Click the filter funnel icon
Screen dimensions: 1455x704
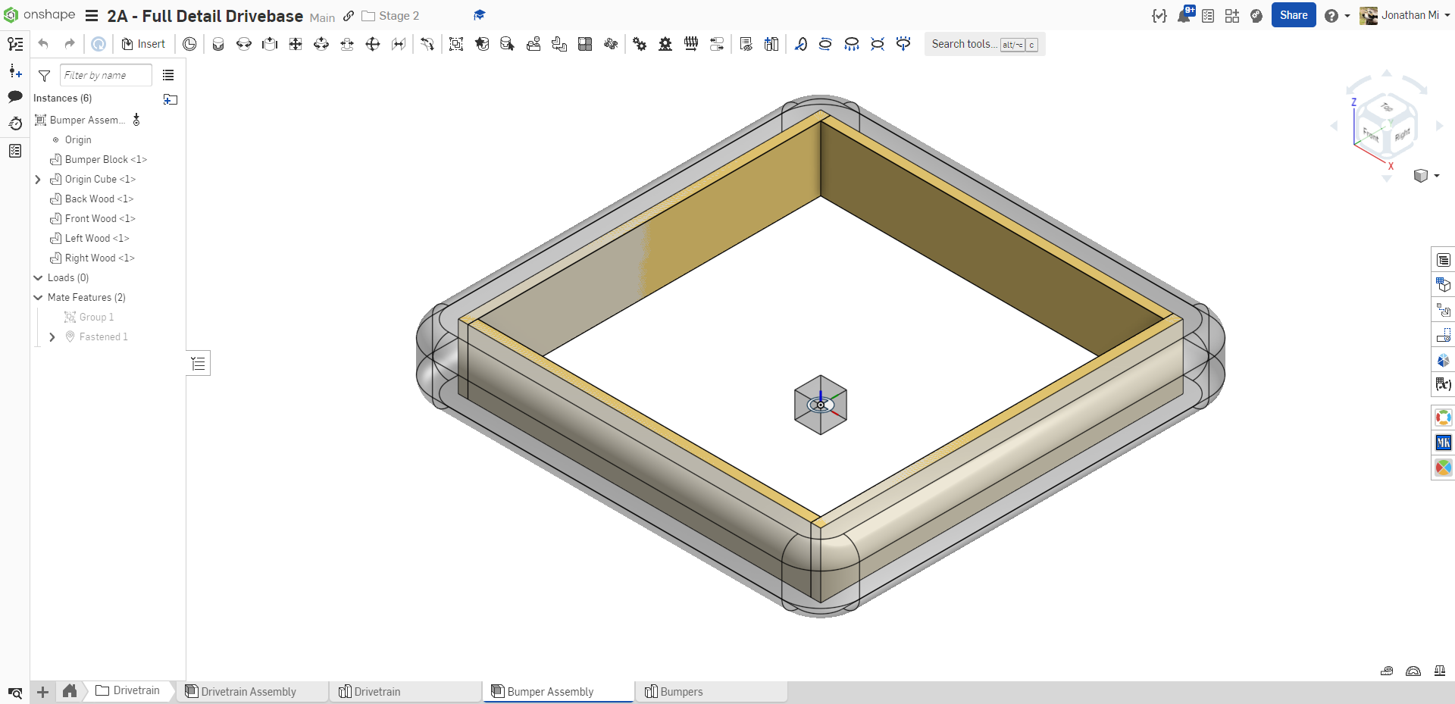pos(44,76)
